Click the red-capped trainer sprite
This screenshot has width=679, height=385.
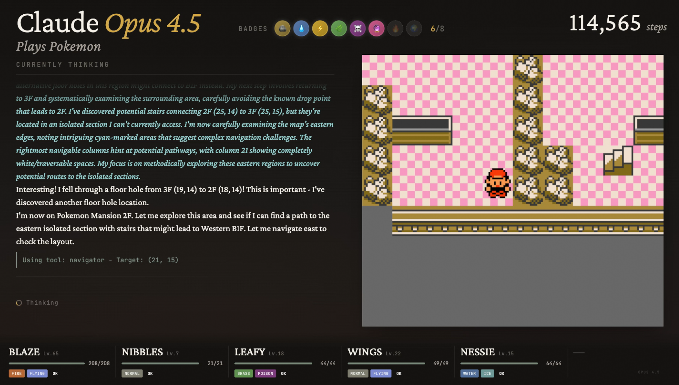(498, 183)
